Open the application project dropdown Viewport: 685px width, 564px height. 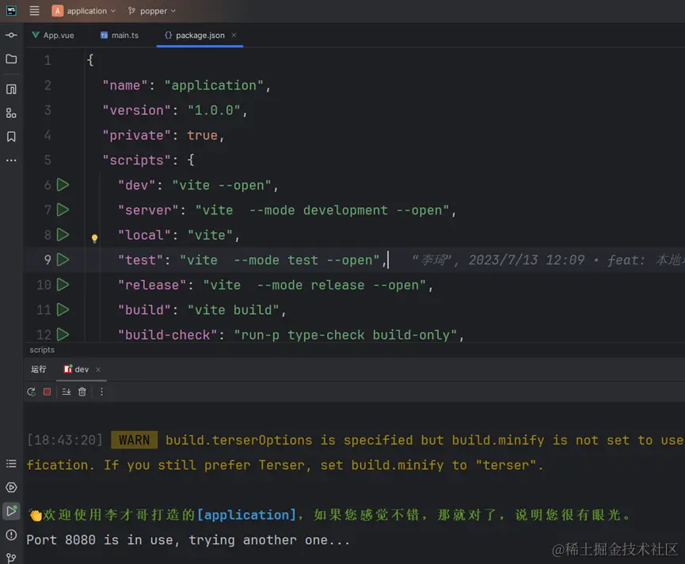pos(84,11)
